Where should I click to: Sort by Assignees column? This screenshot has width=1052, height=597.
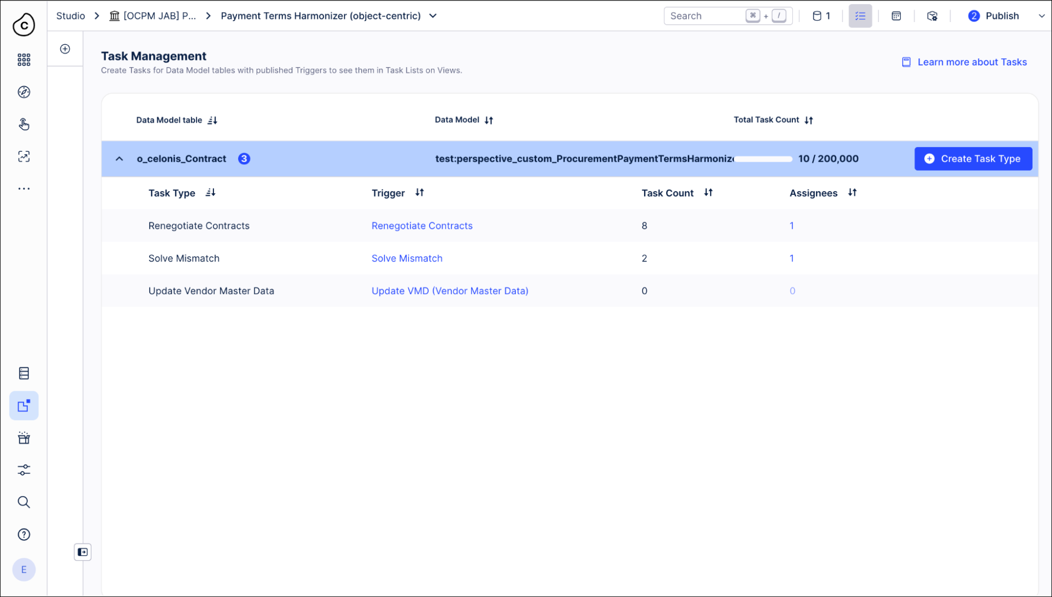click(852, 193)
